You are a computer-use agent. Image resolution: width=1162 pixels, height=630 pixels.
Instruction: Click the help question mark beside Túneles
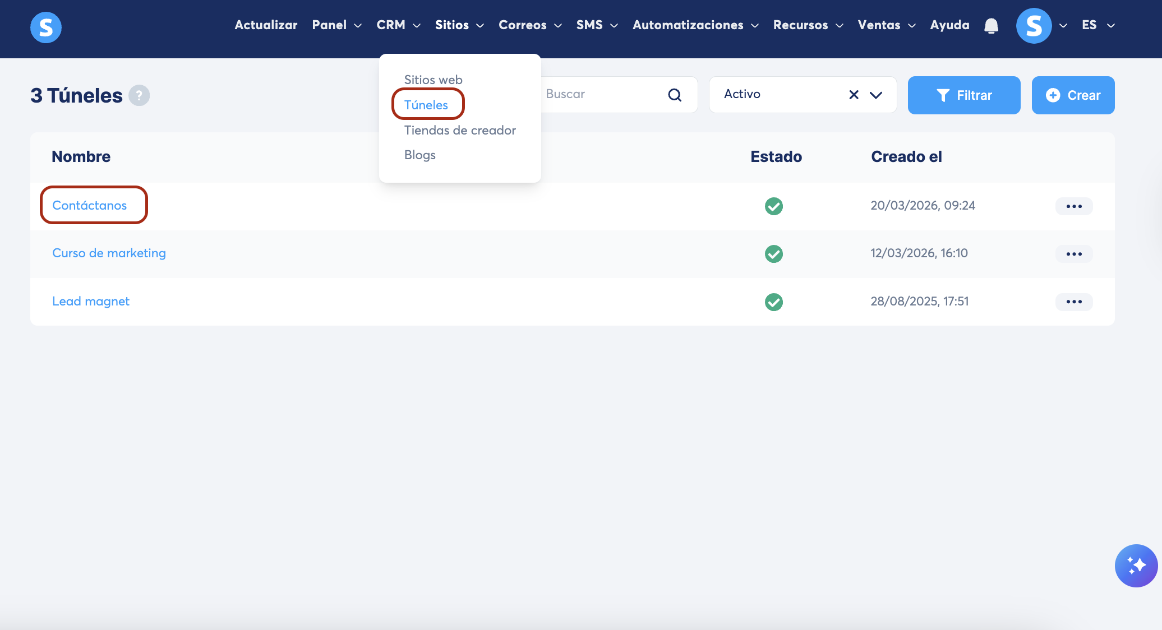(x=139, y=95)
